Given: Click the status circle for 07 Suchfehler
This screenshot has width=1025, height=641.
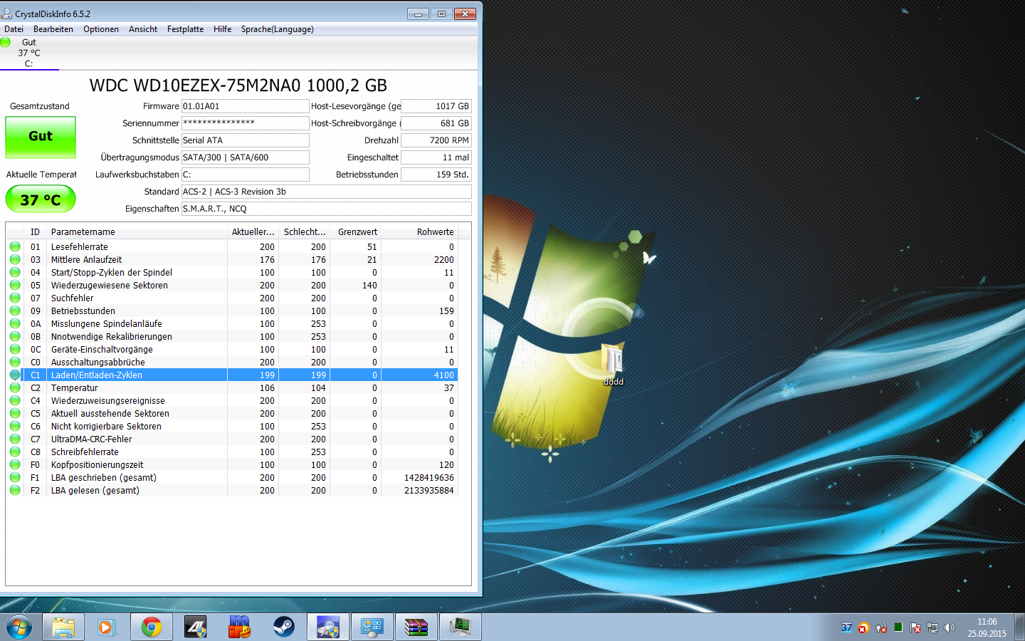Looking at the screenshot, I should (14, 298).
